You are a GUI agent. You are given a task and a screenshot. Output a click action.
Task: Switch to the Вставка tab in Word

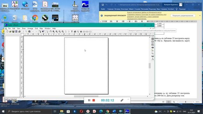tap(117, 9)
